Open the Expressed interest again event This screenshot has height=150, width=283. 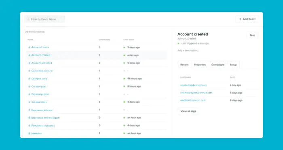[x=45, y=118]
